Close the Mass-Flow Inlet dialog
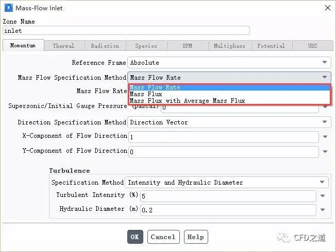Screen dimensions: 336x252 pos(327,8)
